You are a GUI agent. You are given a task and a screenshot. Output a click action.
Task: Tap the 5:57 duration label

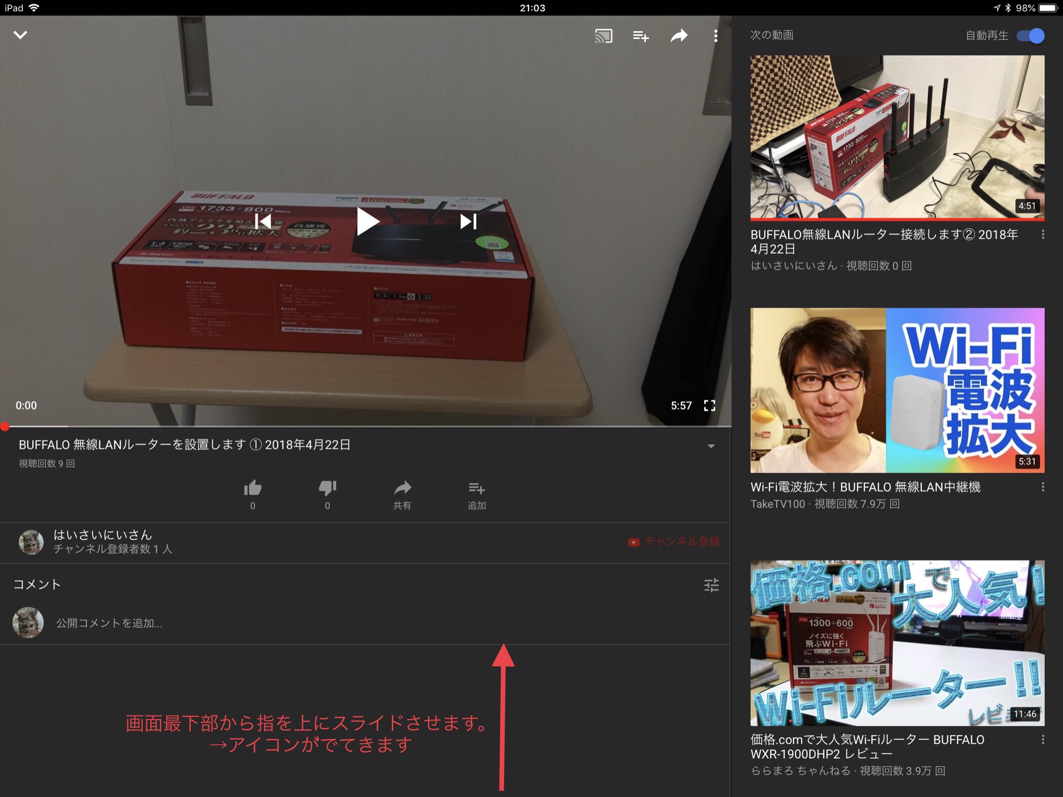[681, 406]
